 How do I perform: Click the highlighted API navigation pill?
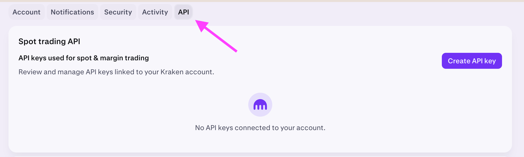[183, 12]
